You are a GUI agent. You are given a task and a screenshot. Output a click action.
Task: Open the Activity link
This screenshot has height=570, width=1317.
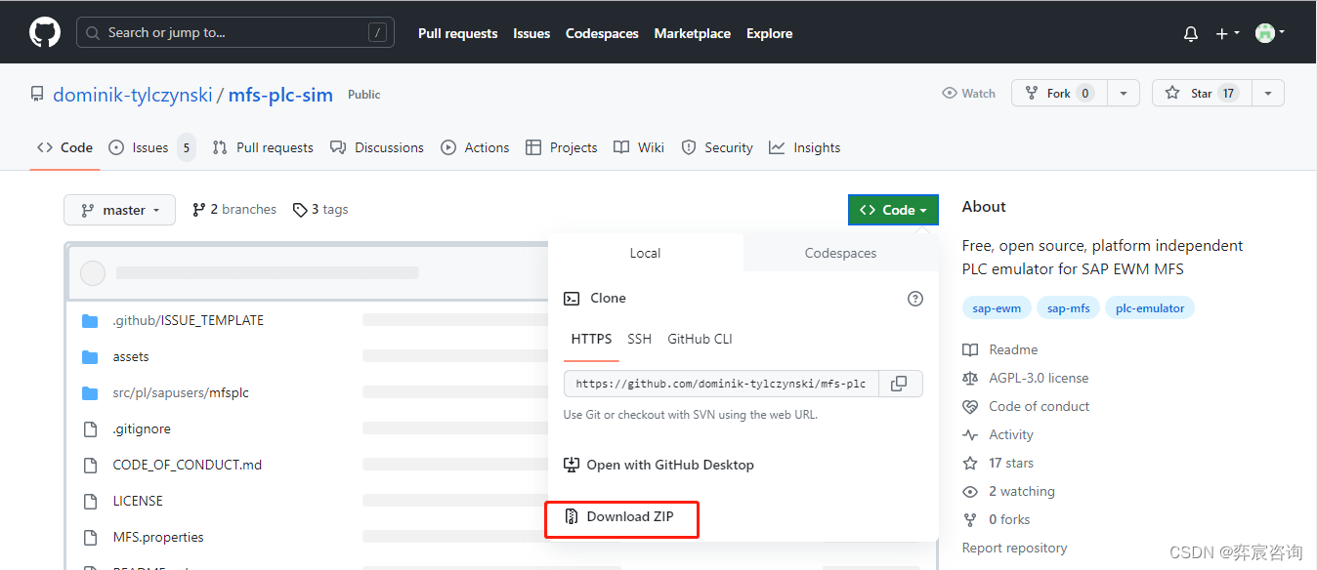[998, 434]
